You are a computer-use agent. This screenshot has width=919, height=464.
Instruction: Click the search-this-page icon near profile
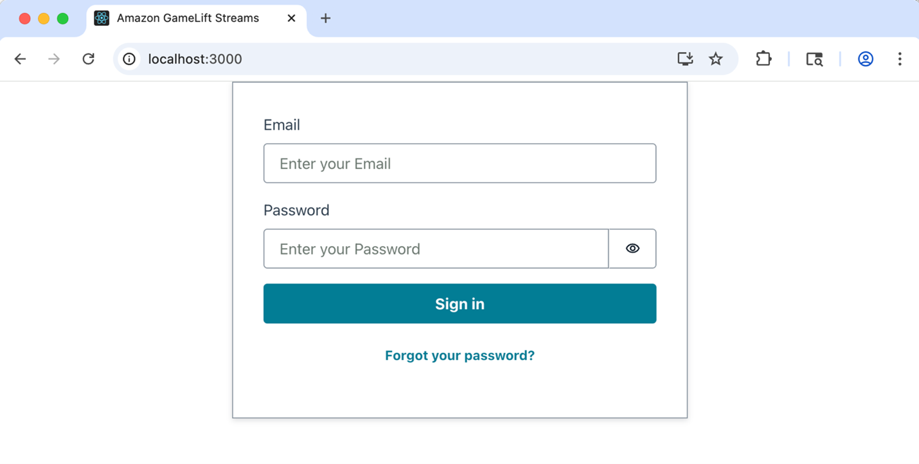(814, 58)
